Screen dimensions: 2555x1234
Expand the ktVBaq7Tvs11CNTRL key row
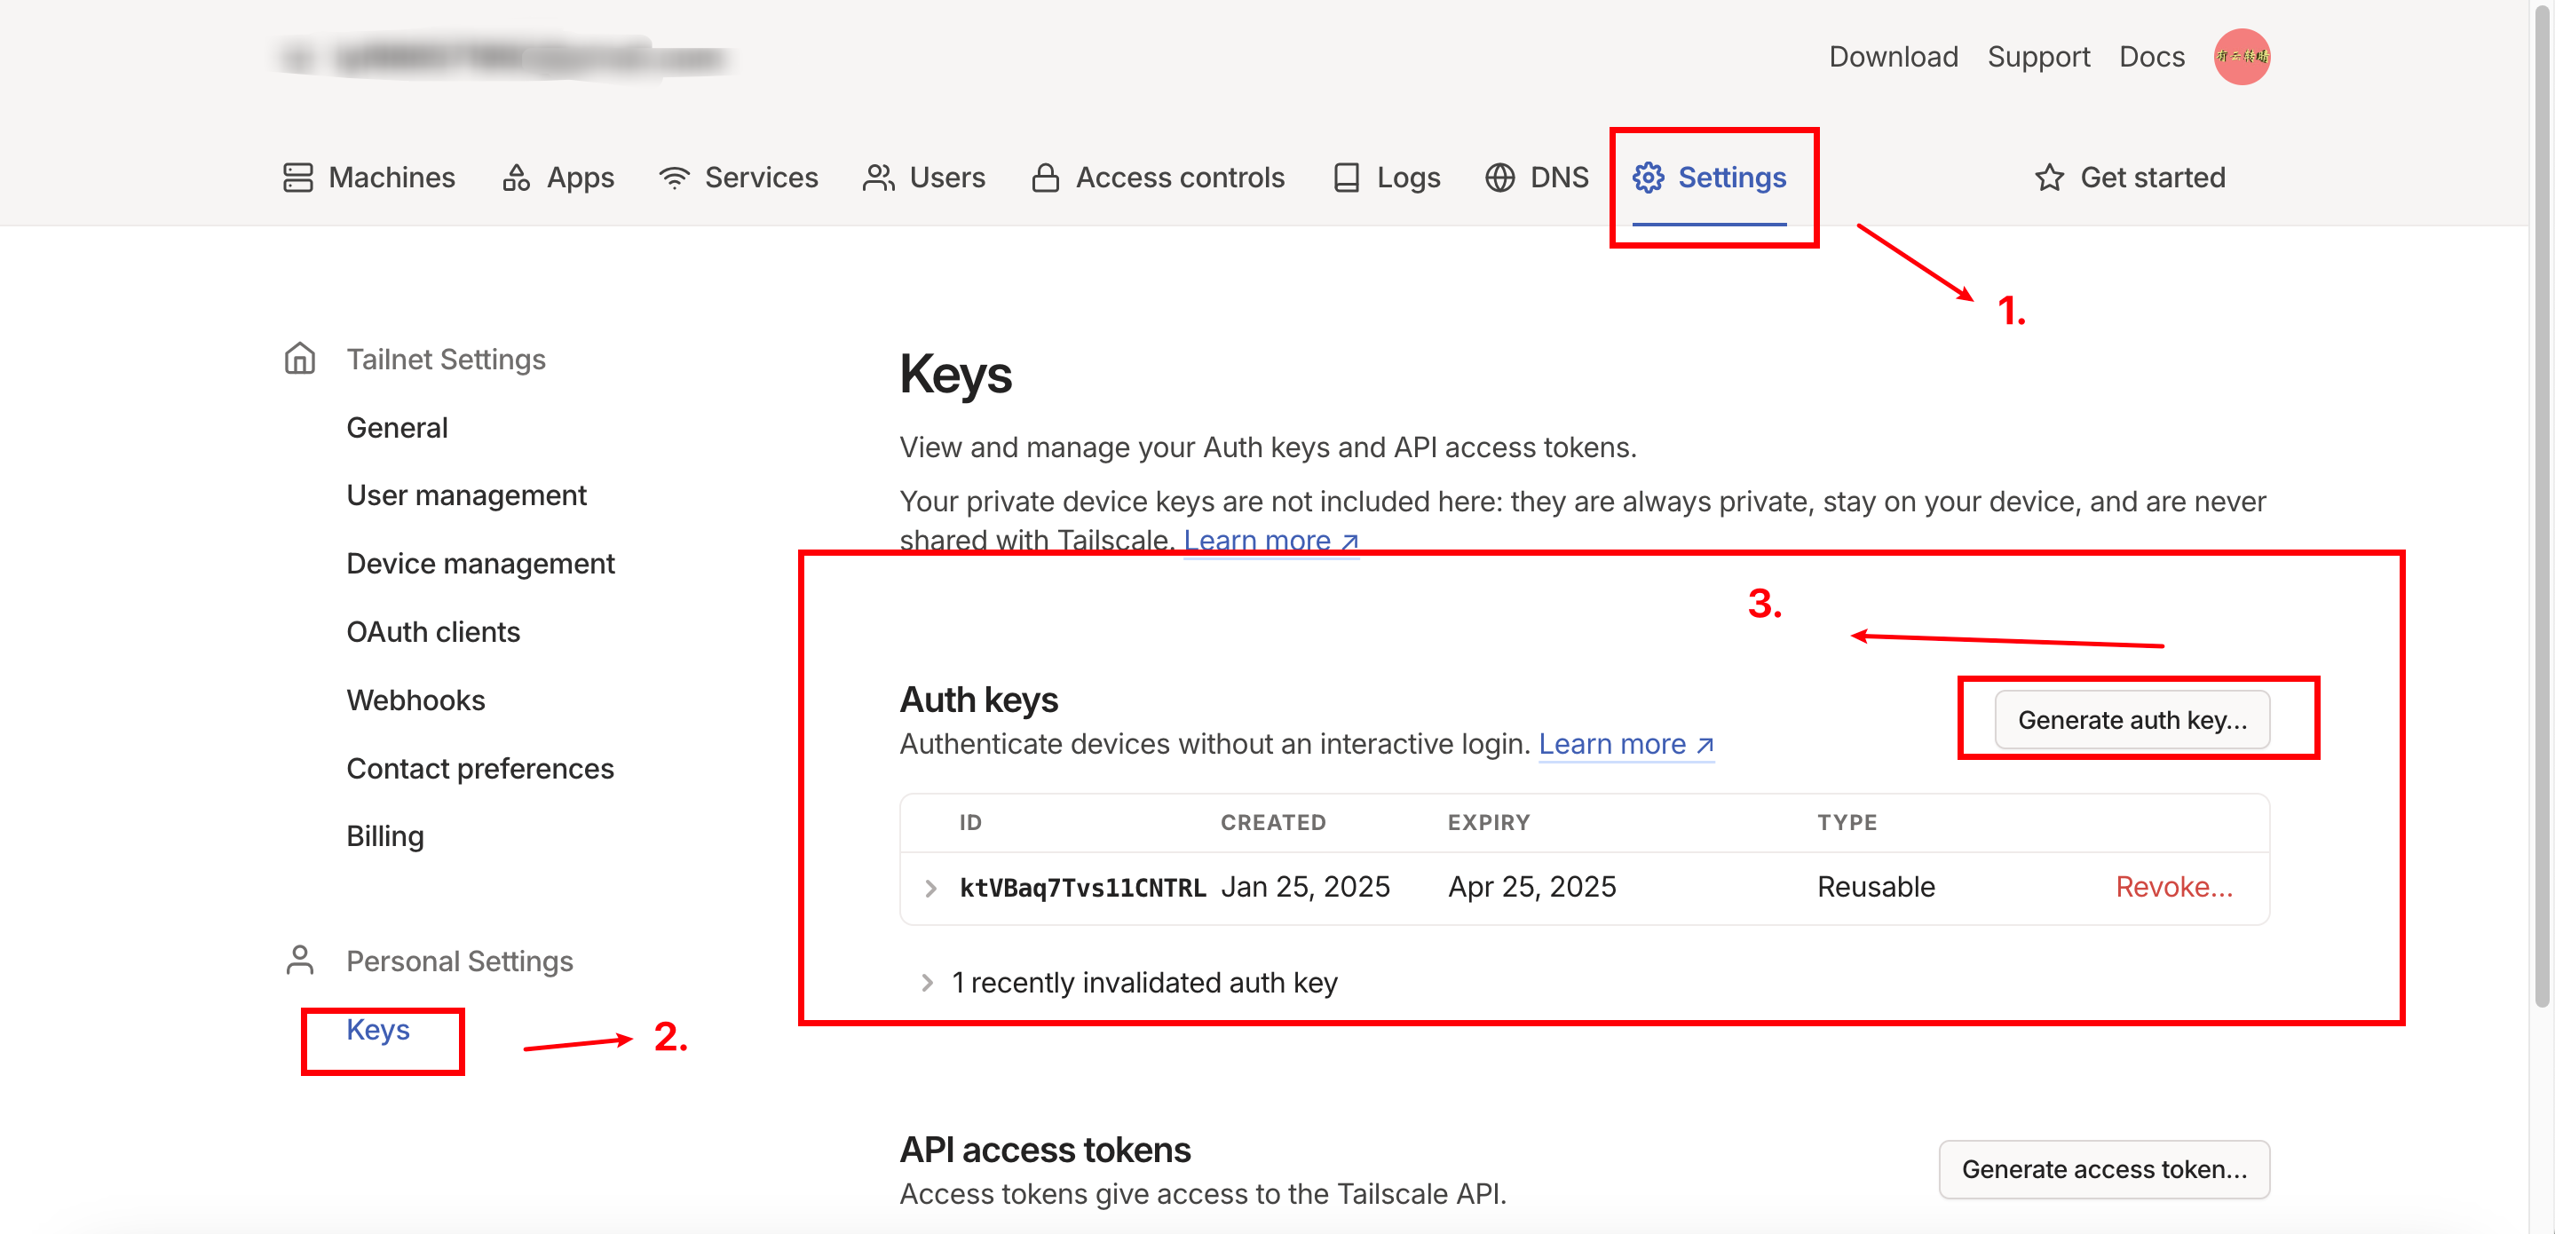(930, 888)
